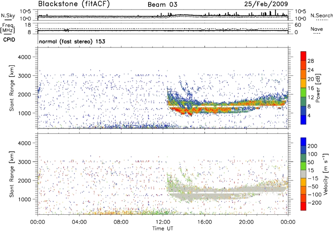Viewport: 333px width, 231px height.
Task: Click the "16" label on Power colorbar
Action: 311,88
